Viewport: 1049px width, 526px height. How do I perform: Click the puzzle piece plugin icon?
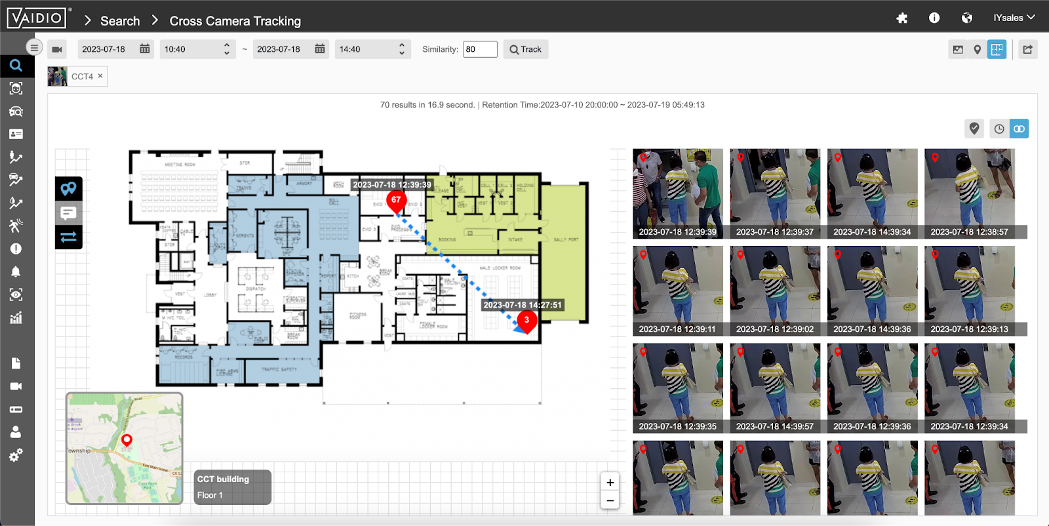tap(902, 18)
